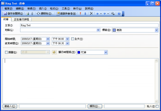Close the Ring Test appointment window
Image resolution: width=161 pixels, height=111 pixels.
point(157,4)
